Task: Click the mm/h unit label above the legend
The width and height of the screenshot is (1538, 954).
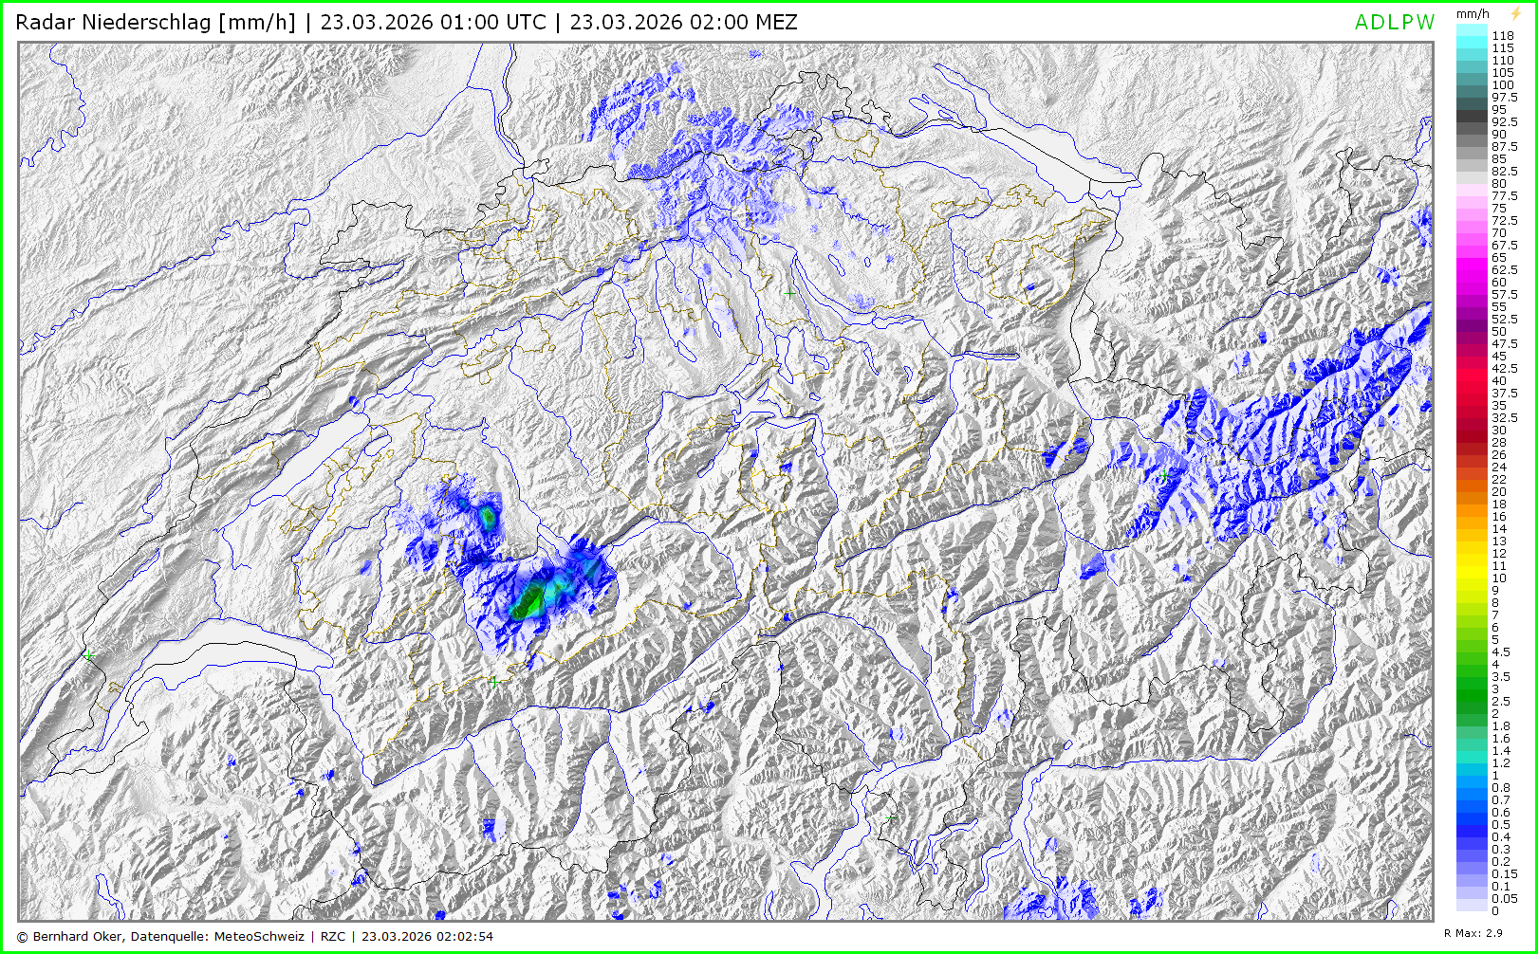Action: click(1473, 14)
